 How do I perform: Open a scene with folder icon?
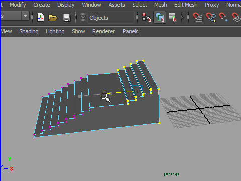point(53,18)
